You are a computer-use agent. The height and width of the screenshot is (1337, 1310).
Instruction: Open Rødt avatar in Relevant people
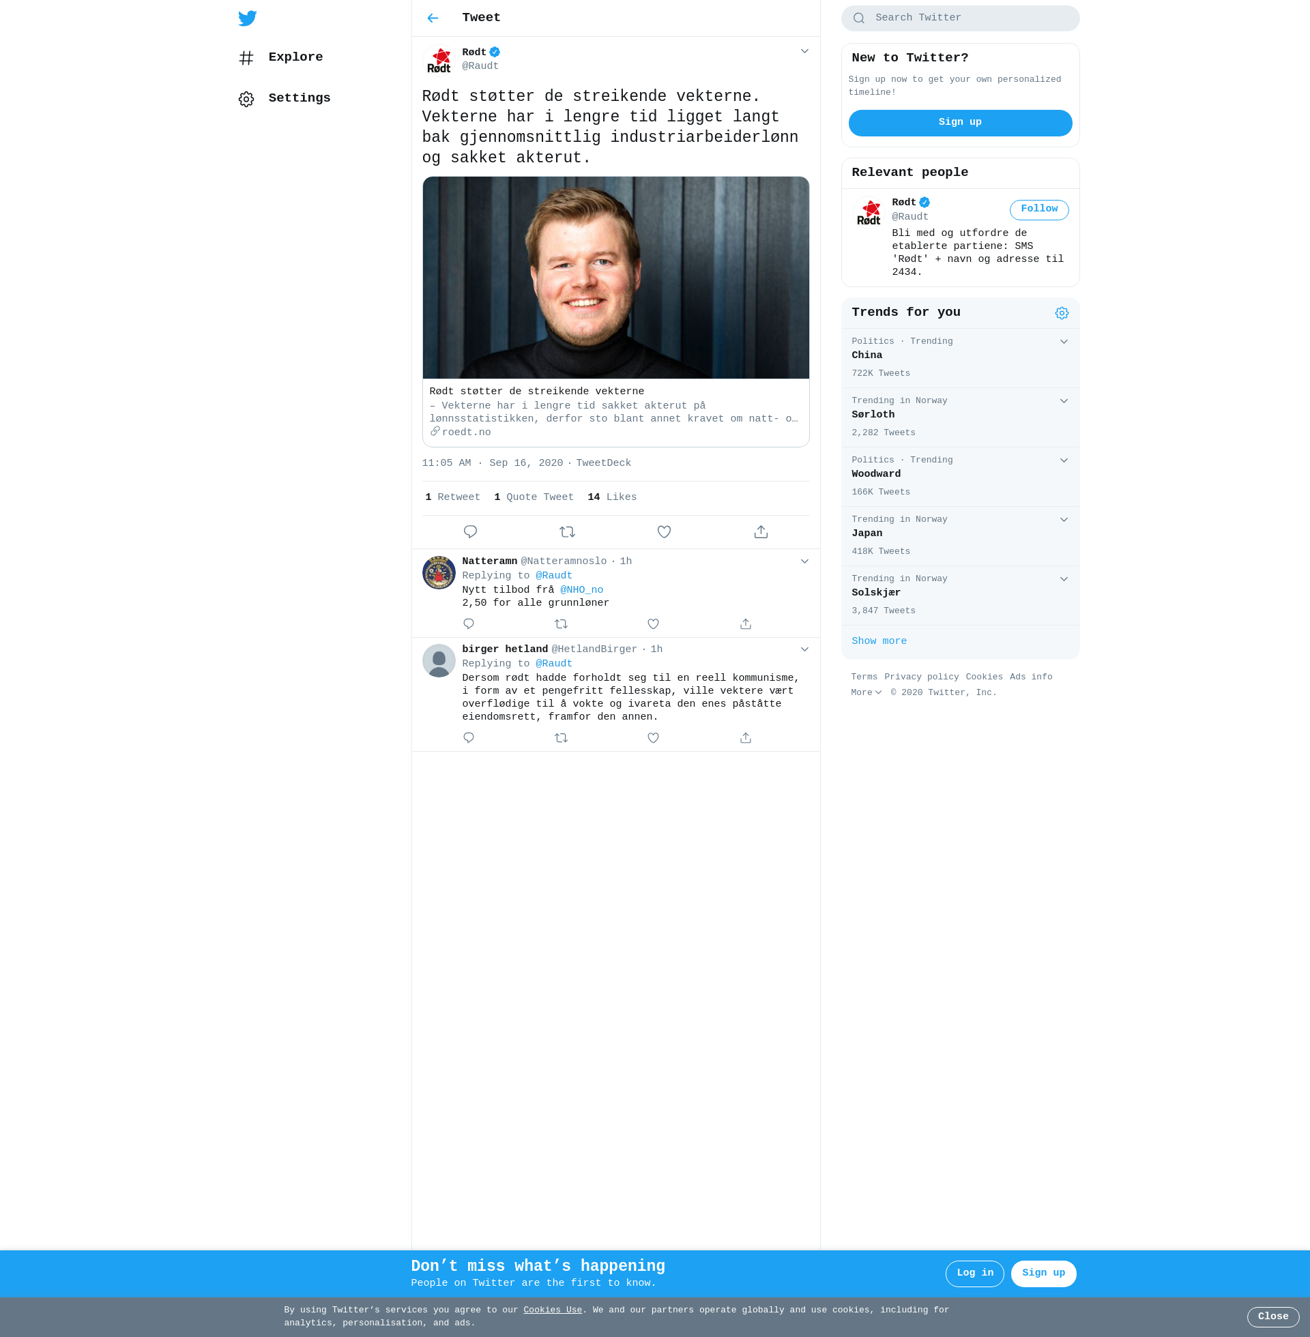click(x=869, y=213)
